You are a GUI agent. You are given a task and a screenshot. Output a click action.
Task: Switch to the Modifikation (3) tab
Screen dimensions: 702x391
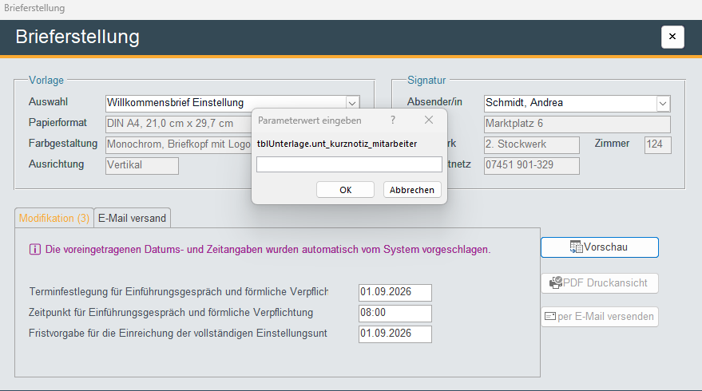[54, 218]
